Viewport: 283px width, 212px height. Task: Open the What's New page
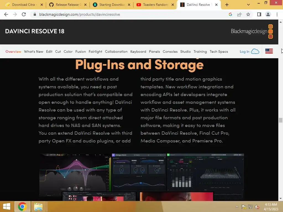coord(33,52)
